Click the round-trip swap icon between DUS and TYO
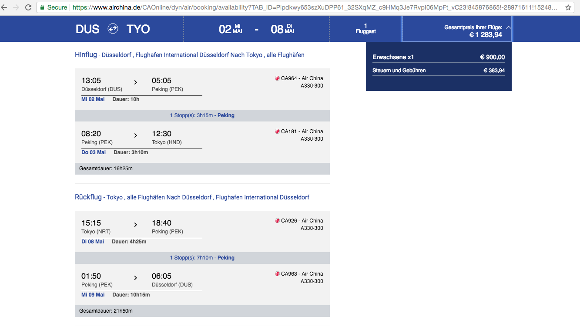580x327 pixels. coord(113,29)
